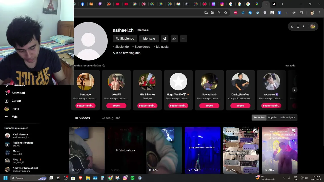Select the Vídeos tab
This screenshot has height=182, width=324.
83,118
